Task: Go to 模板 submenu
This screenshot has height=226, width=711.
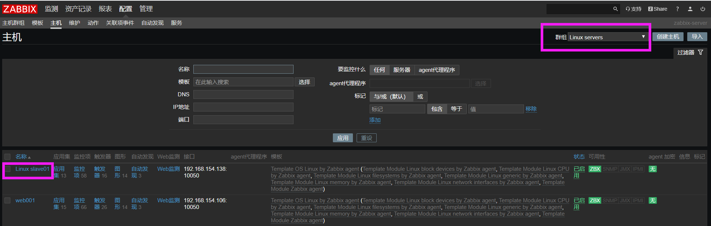Action: [37, 23]
